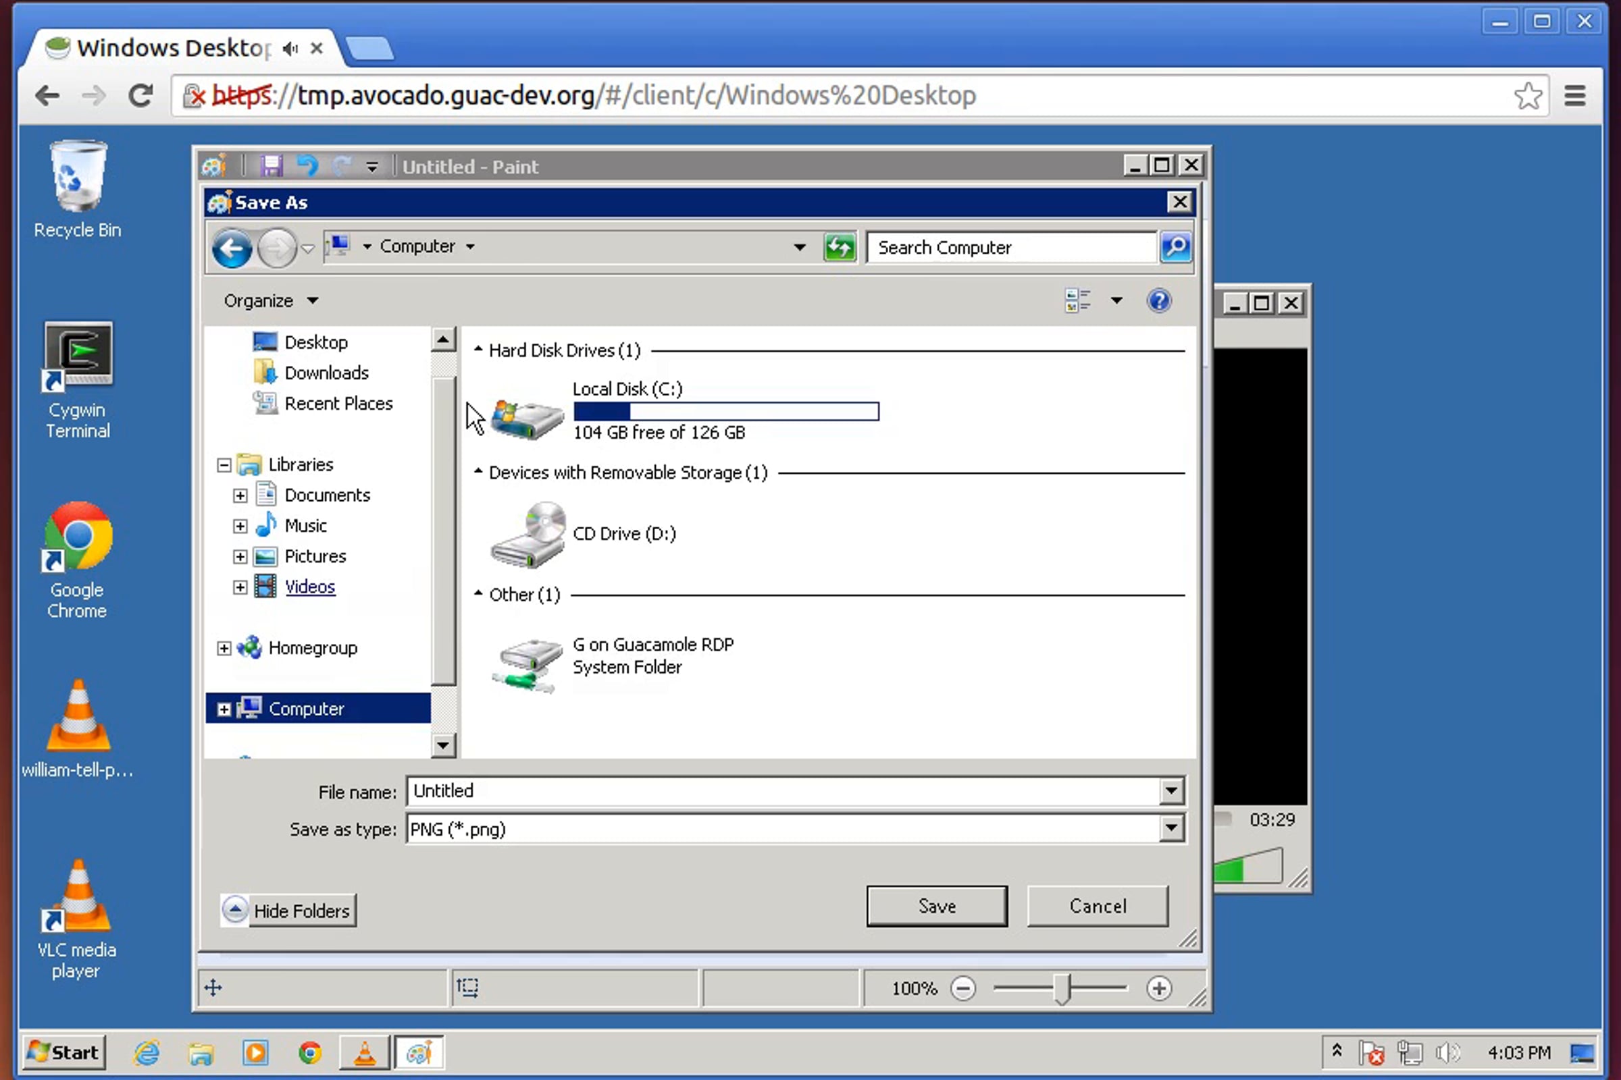Open the Start menu
The height and width of the screenshot is (1080, 1621).
point(64,1052)
